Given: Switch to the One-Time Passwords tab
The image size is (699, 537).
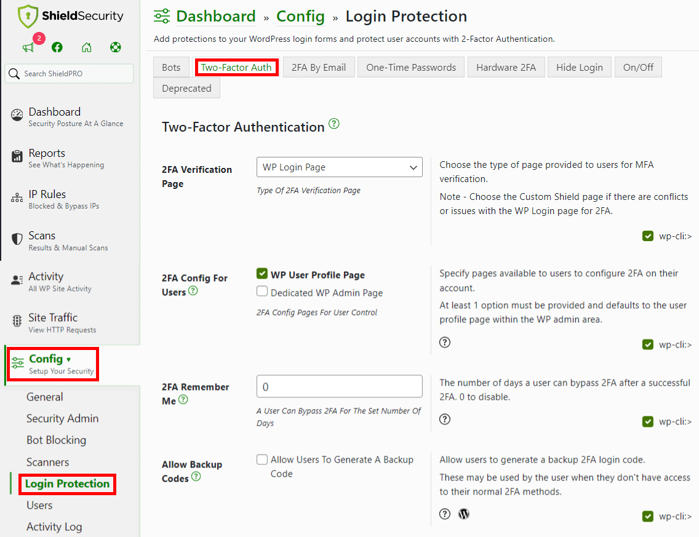Looking at the screenshot, I should [x=410, y=66].
